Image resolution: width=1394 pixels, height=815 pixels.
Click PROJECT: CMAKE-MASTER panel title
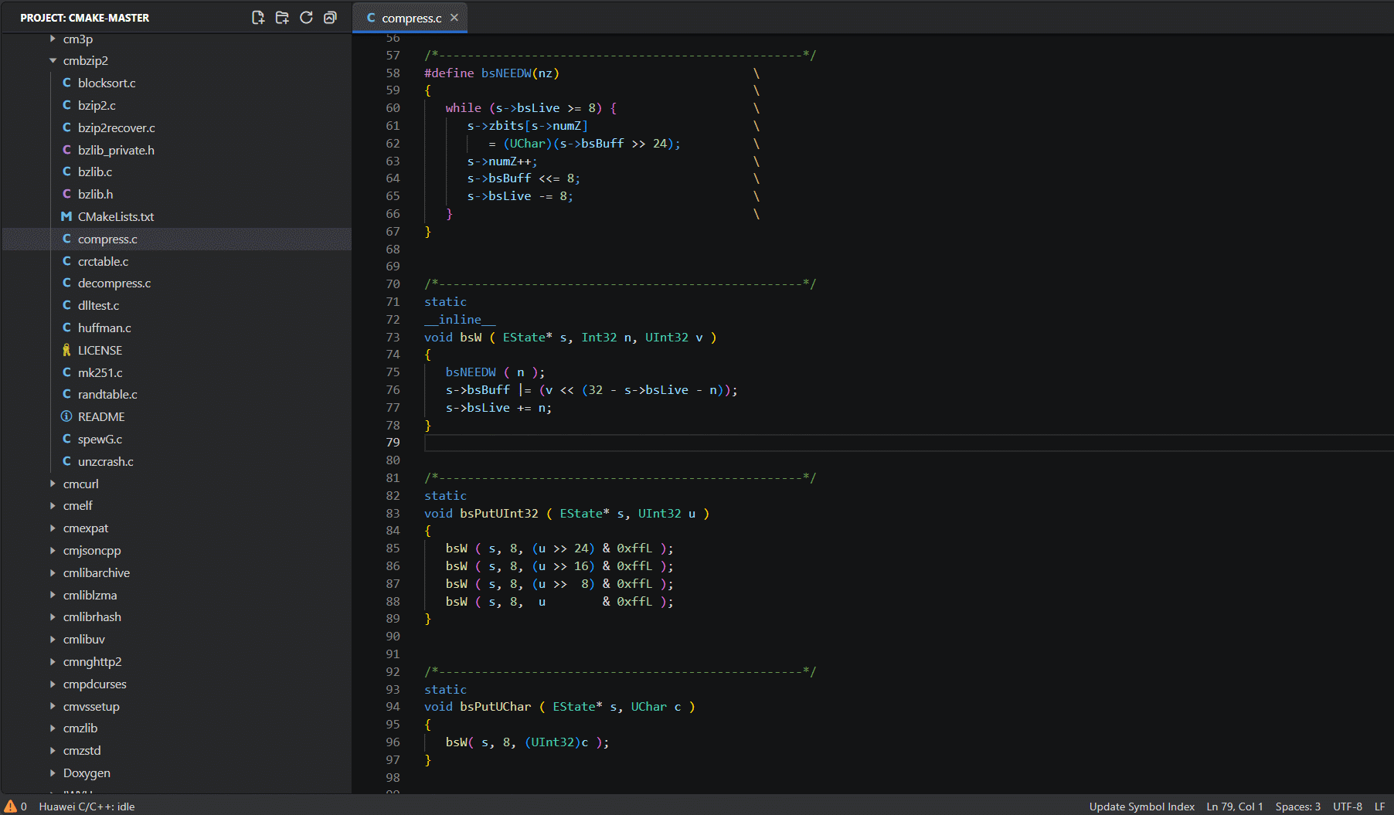pyautogui.click(x=84, y=18)
